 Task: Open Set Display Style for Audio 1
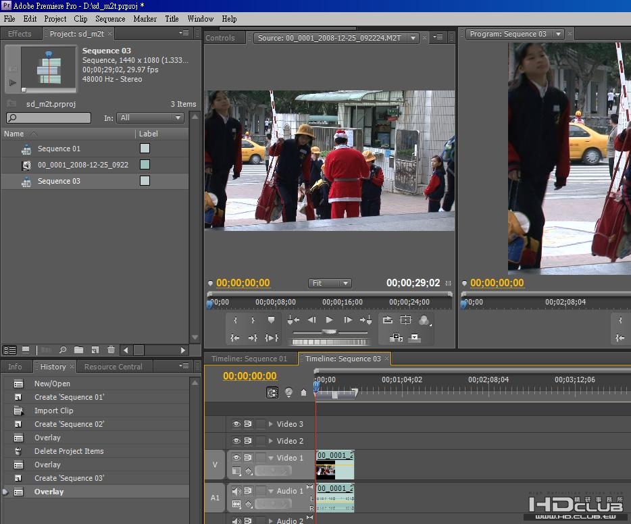[236, 504]
